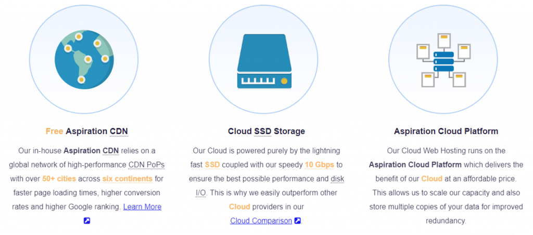Click bold Aspiration CDN text in paragraph
The image size is (533, 235).
pos(91,150)
